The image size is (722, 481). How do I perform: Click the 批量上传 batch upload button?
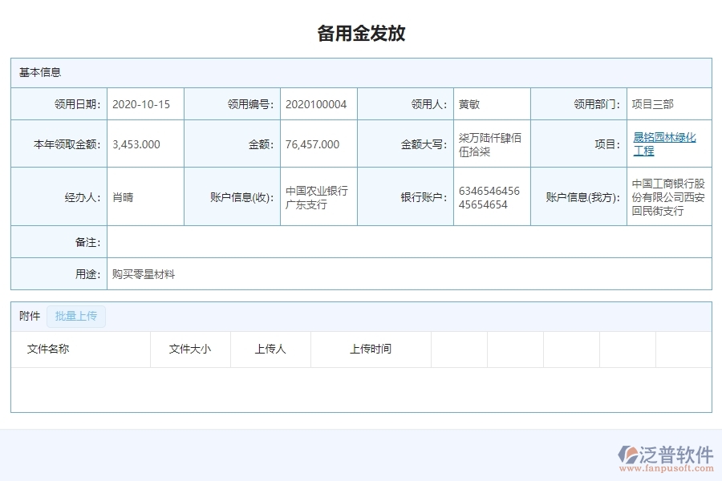(x=76, y=316)
